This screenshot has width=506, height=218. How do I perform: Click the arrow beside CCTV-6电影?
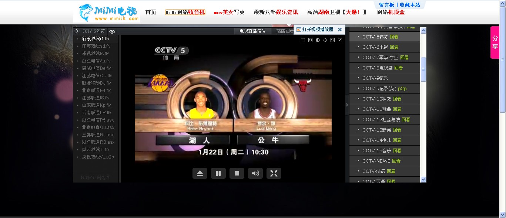(x=358, y=47)
